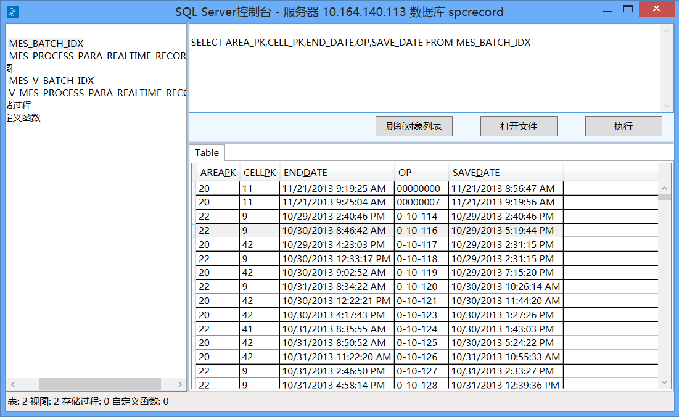Select the Table results tab
This screenshot has height=417, width=679.
coord(207,153)
